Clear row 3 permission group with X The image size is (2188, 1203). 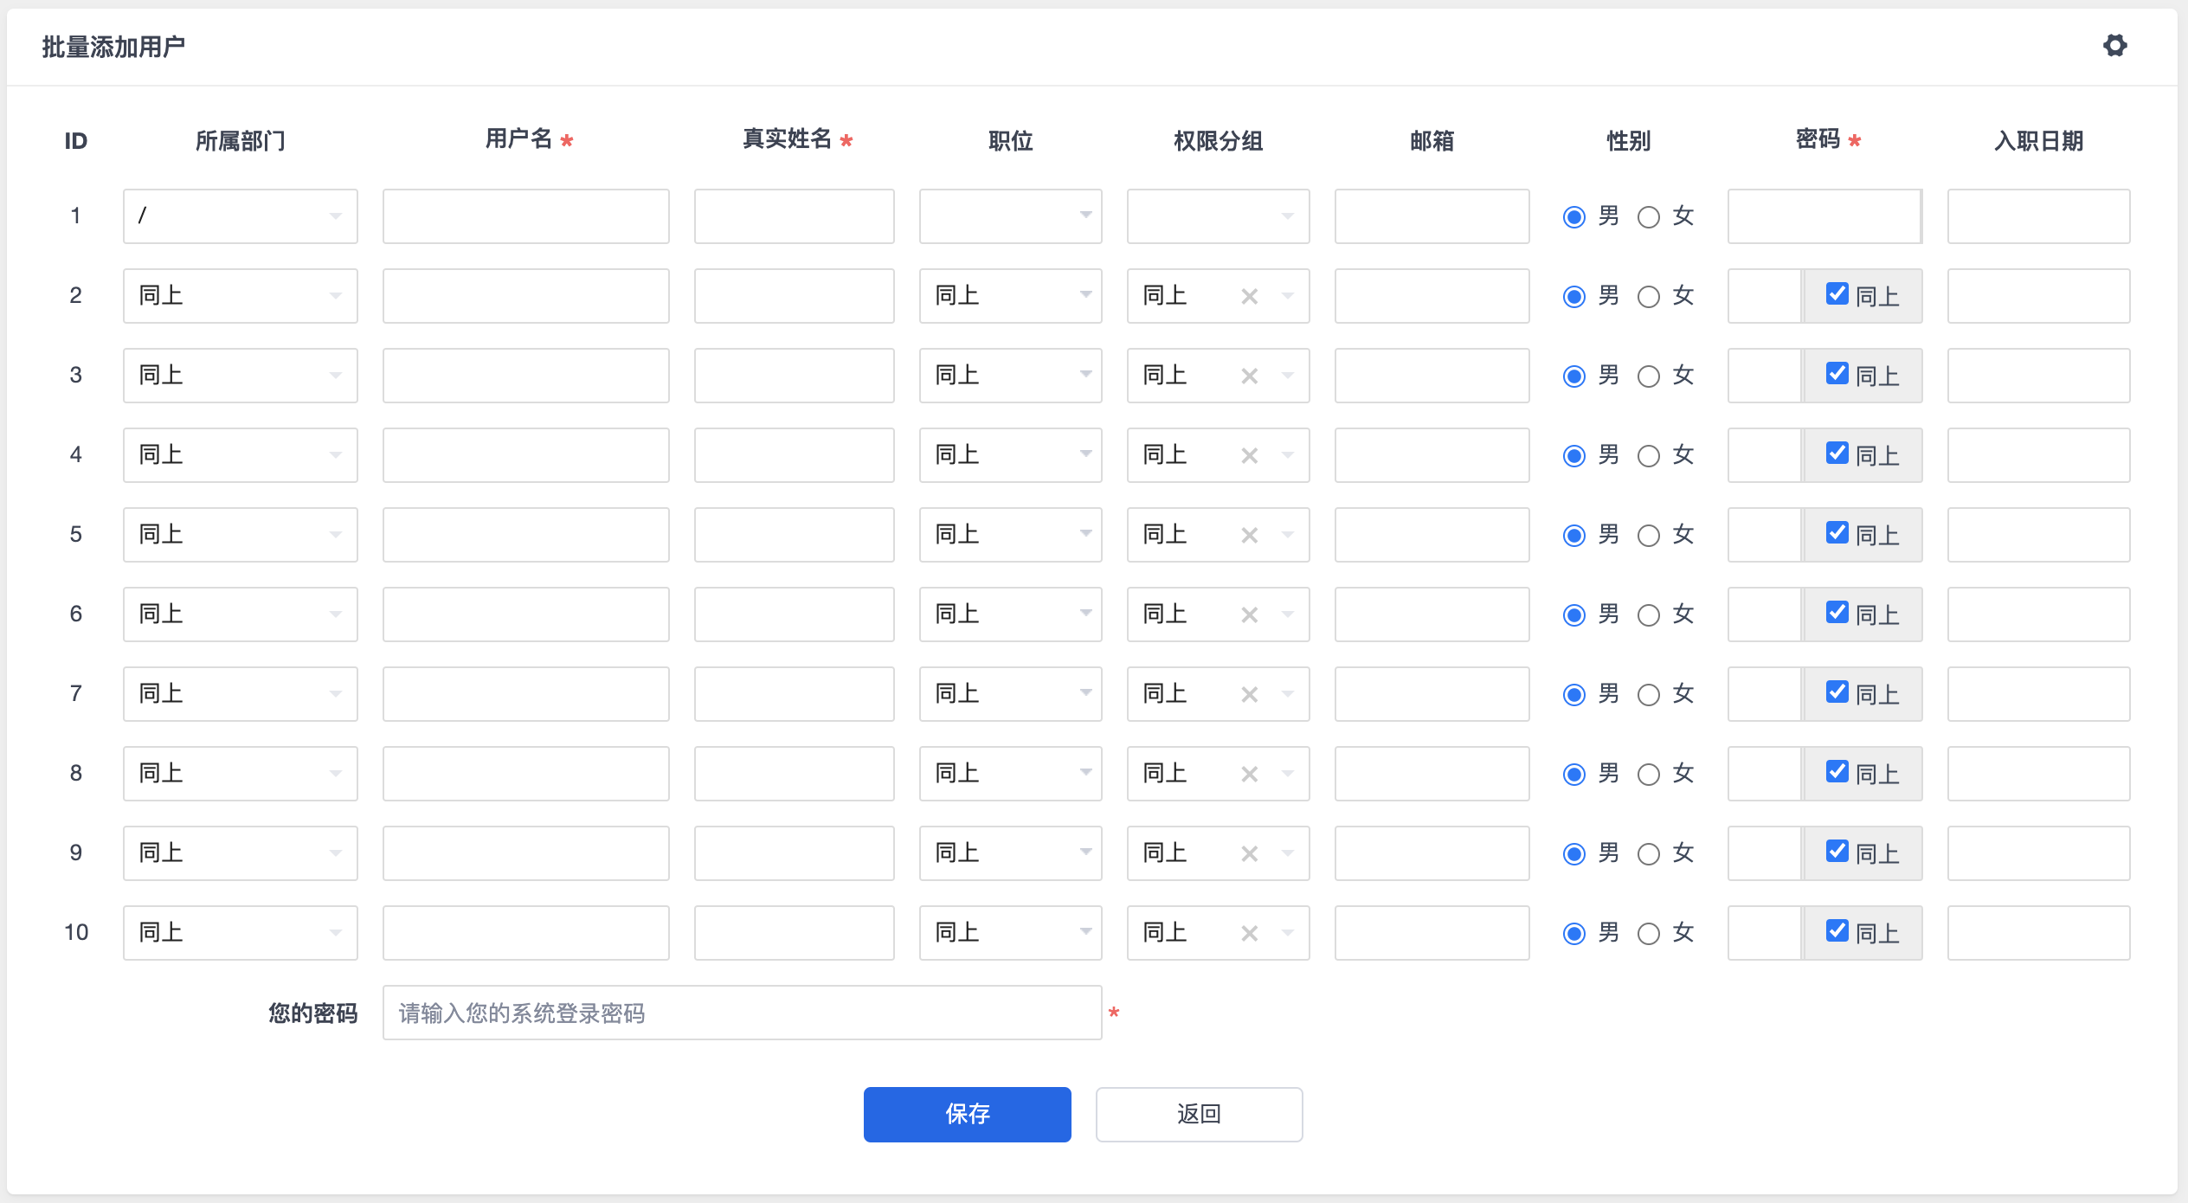pyautogui.click(x=1249, y=376)
